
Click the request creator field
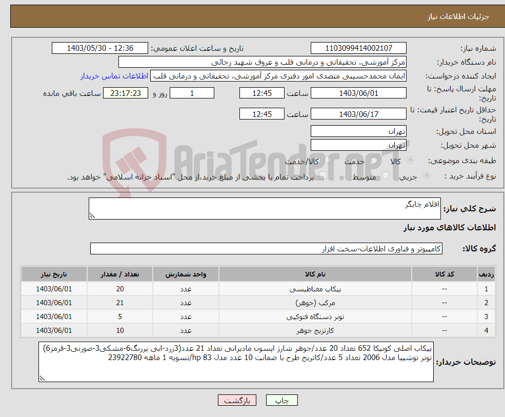tap(278, 76)
